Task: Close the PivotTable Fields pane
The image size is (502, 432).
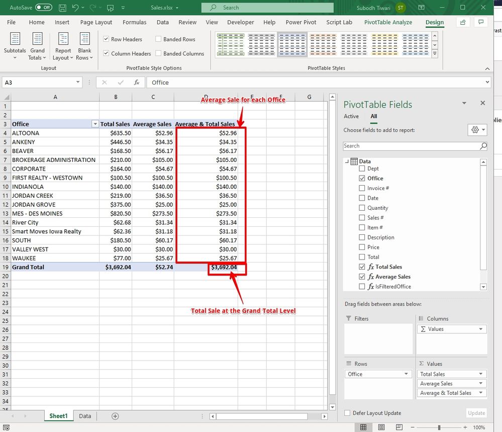Action: click(x=483, y=103)
